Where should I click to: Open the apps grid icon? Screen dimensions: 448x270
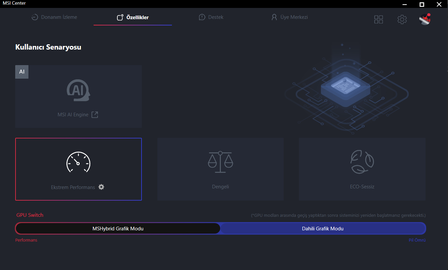379,19
